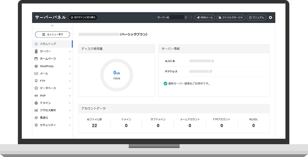Copy the IP address value
Image resolution: width=308 pixels, height=157 pixels.
211,71
